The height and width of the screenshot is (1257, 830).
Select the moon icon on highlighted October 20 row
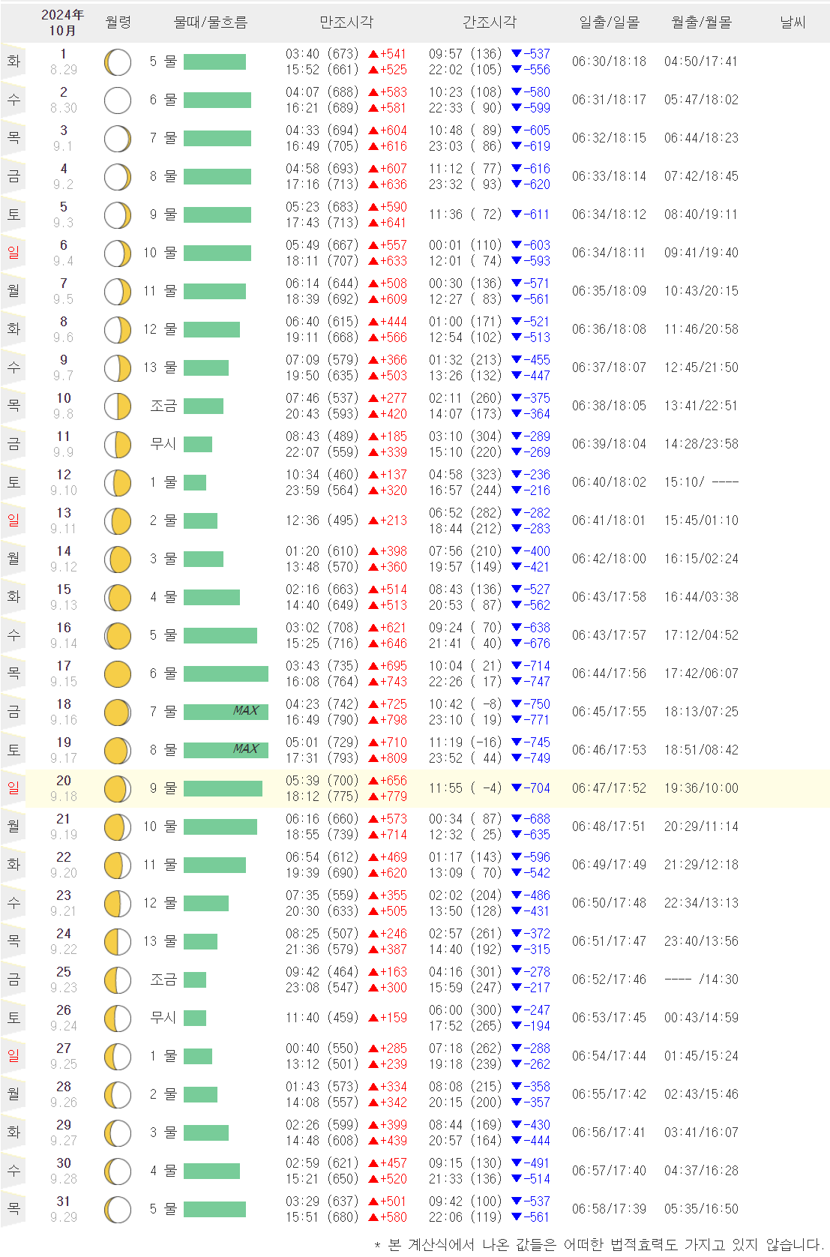[x=118, y=789]
